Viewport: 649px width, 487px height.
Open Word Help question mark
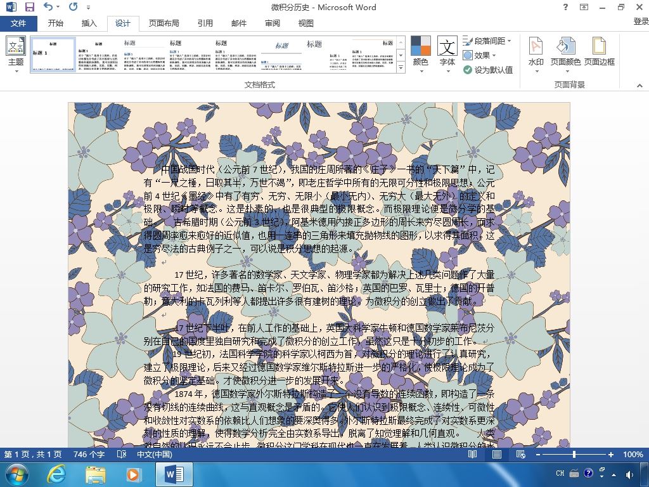[565, 7]
